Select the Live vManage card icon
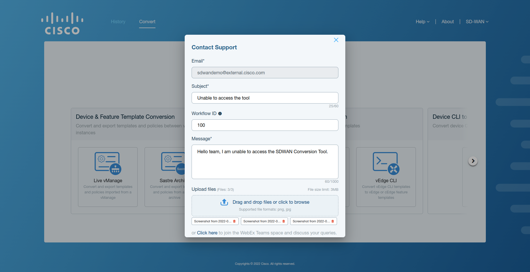This screenshot has height=272, width=530. [x=108, y=163]
